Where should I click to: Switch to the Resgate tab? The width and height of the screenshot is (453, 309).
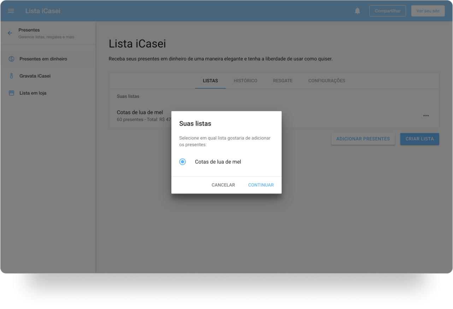pos(283,81)
